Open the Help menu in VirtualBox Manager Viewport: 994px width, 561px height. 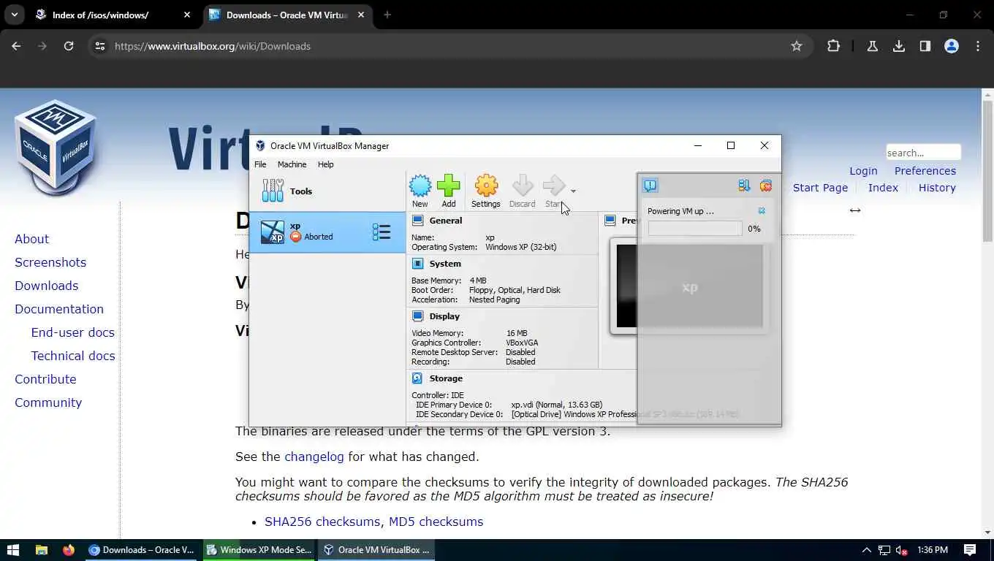click(x=325, y=164)
